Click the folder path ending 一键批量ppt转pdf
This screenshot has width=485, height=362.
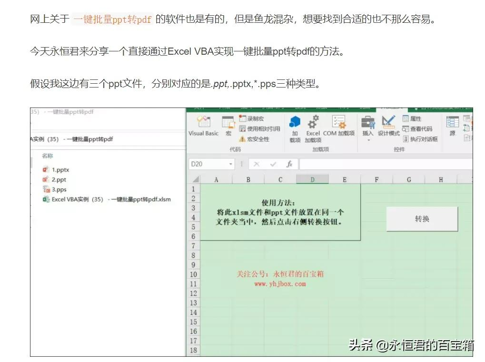click(72, 139)
